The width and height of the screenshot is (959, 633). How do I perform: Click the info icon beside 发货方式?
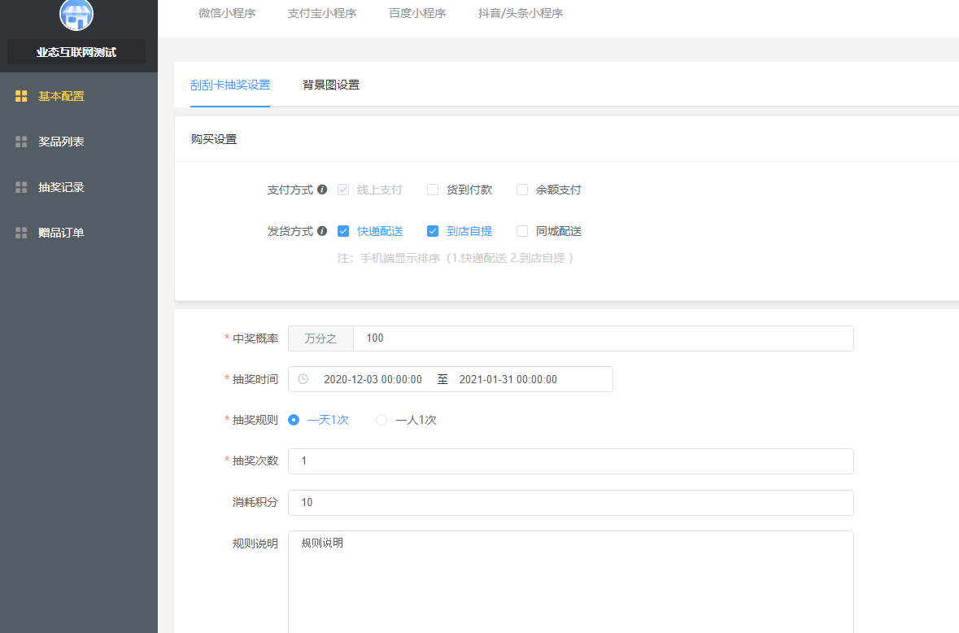(322, 231)
